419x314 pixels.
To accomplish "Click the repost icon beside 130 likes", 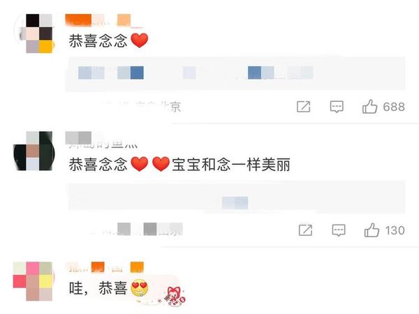I will click(305, 230).
